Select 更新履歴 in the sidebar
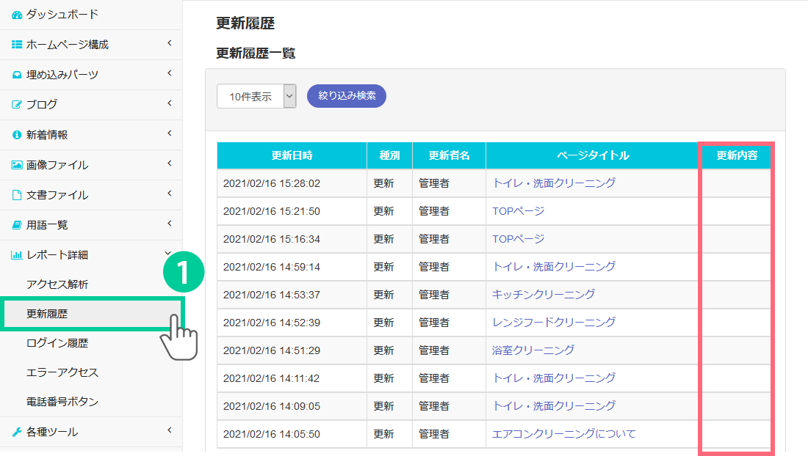This screenshot has height=456, width=808. [47, 314]
